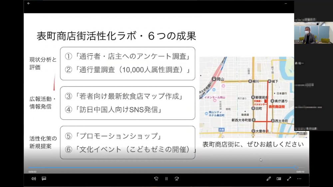This screenshot has width=333, height=187.
Task: Click 城下 stop label on the map
Action: pyautogui.click(x=275, y=81)
